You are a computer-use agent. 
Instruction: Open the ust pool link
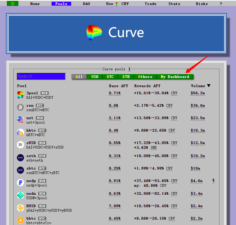[x=30, y=118]
